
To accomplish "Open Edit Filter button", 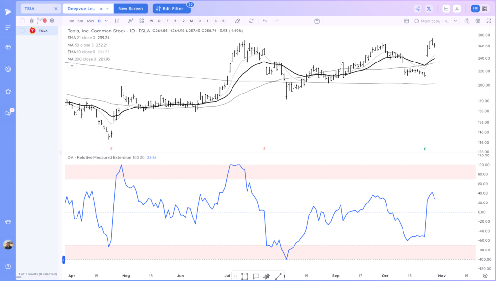I will click(x=171, y=9).
